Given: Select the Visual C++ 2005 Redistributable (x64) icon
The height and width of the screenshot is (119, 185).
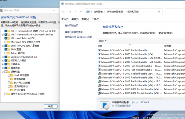Looking at the screenshot, I should coord(100,54).
